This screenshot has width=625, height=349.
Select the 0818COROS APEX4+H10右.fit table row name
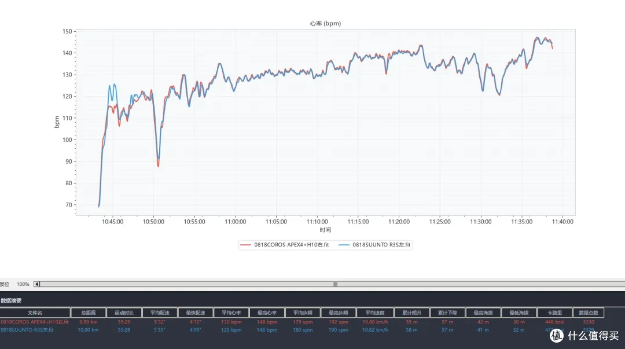point(35,322)
